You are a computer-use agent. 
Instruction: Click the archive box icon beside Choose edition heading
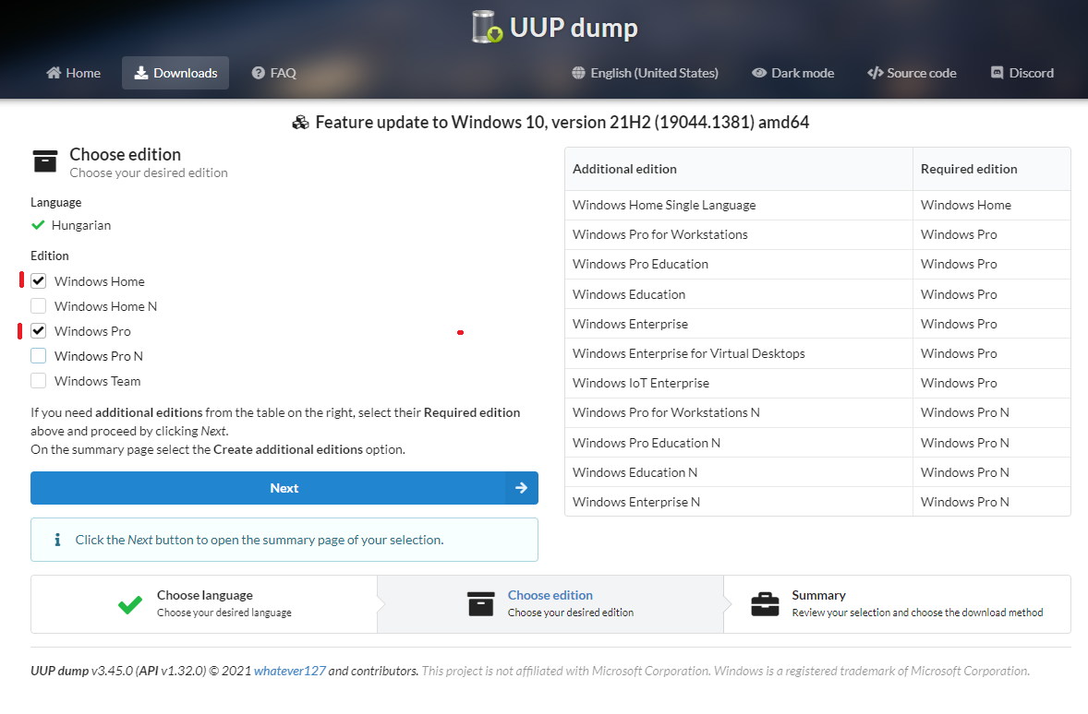[x=45, y=161]
